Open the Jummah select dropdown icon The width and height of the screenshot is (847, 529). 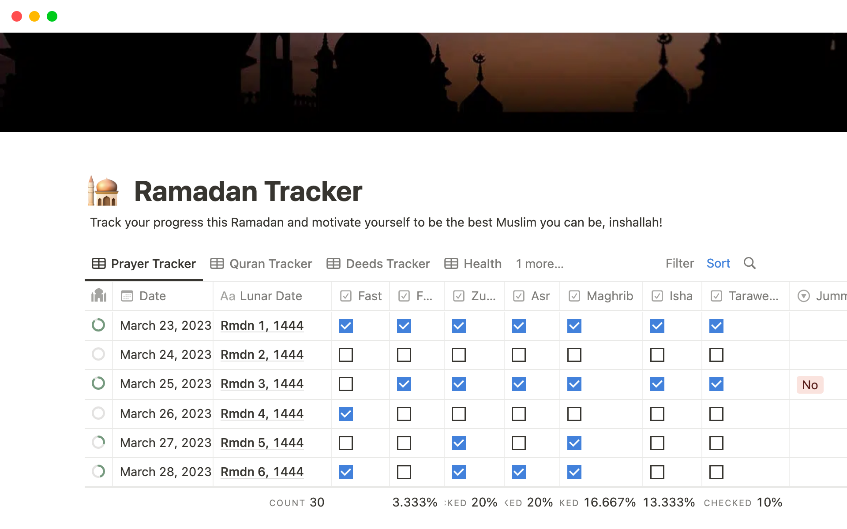[804, 296]
